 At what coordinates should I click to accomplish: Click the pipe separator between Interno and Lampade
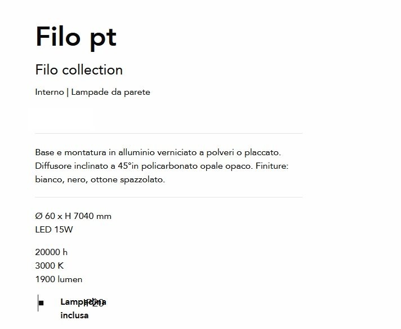[68, 93]
